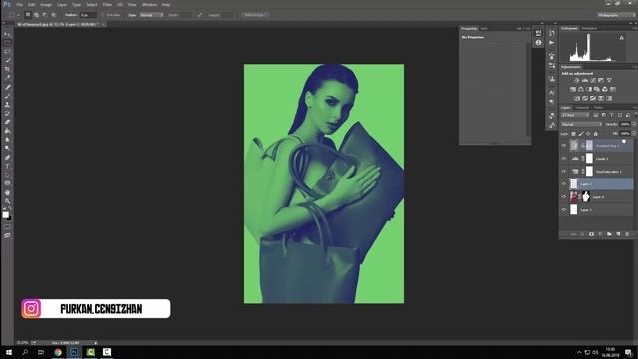The height and width of the screenshot is (359, 638).
Task: Select the Gradient Map 1 layer
Action: 601,146
